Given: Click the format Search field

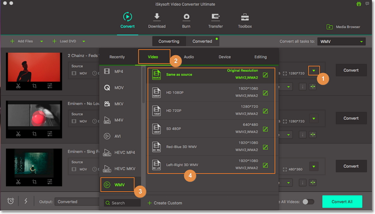Looking at the screenshot, I should coord(122,203).
